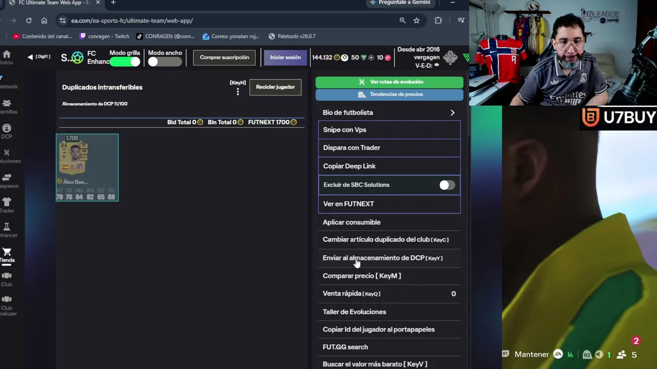The height and width of the screenshot is (369, 657).
Task: Select Buscar el valor más barato
Action: tap(389, 364)
